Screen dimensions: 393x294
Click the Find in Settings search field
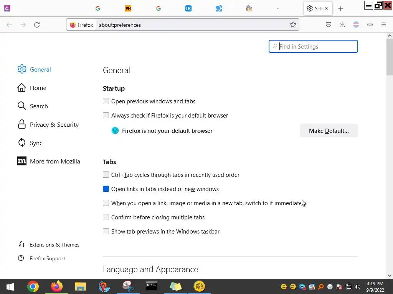point(313,46)
